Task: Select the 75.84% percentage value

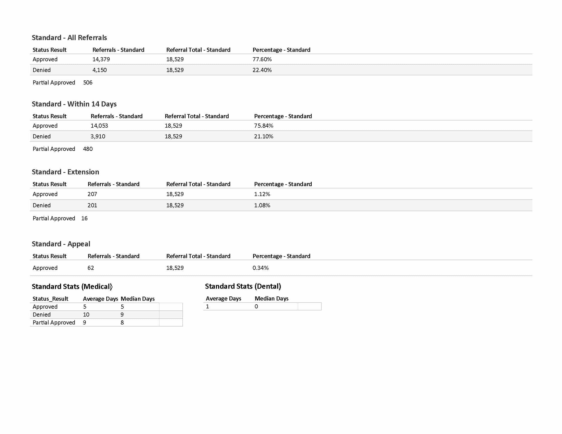Action: (264, 125)
